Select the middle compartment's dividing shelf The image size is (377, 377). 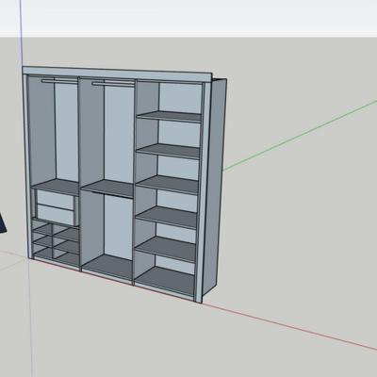point(107,188)
